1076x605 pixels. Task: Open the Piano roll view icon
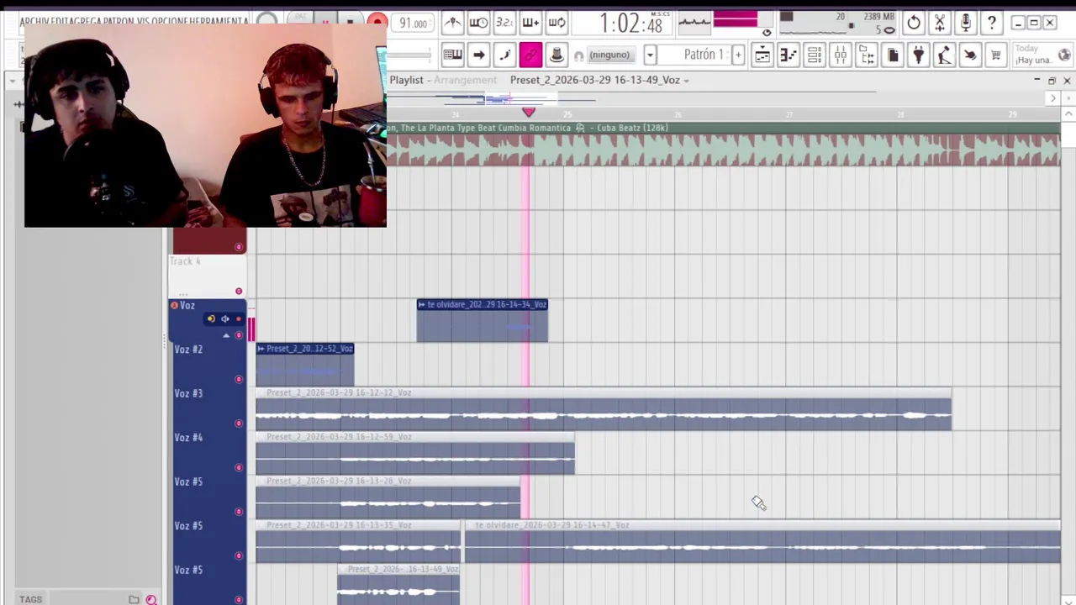pyautogui.click(x=789, y=55)
